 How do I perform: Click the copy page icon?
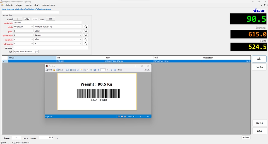point(84,70)
